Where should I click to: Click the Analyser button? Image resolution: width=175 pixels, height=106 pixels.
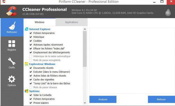(x=103, y=99)
